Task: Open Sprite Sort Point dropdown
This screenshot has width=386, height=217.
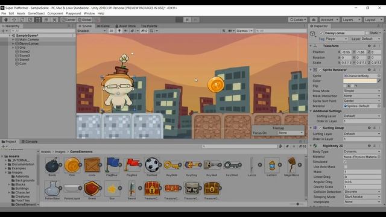Action: click(x=362, y=101)
